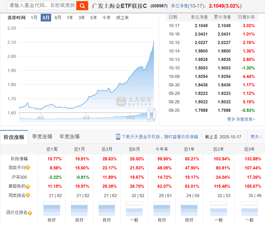Click the 09-25 unit net value 1.7988
Screen dimensions: 265x225
[201, 110]
